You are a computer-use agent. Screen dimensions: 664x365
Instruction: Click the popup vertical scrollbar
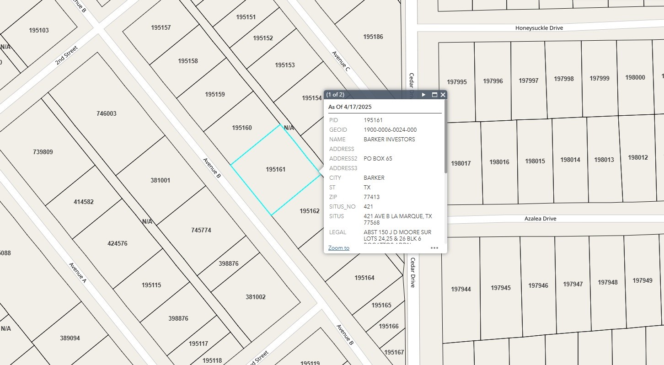pyautogui.click(x=445, y=146)
